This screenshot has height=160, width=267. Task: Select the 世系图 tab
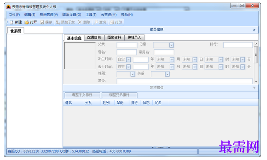tap(16, 31)
